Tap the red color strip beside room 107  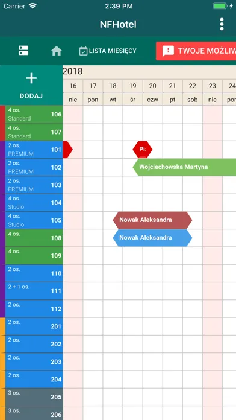coord(2,132)
